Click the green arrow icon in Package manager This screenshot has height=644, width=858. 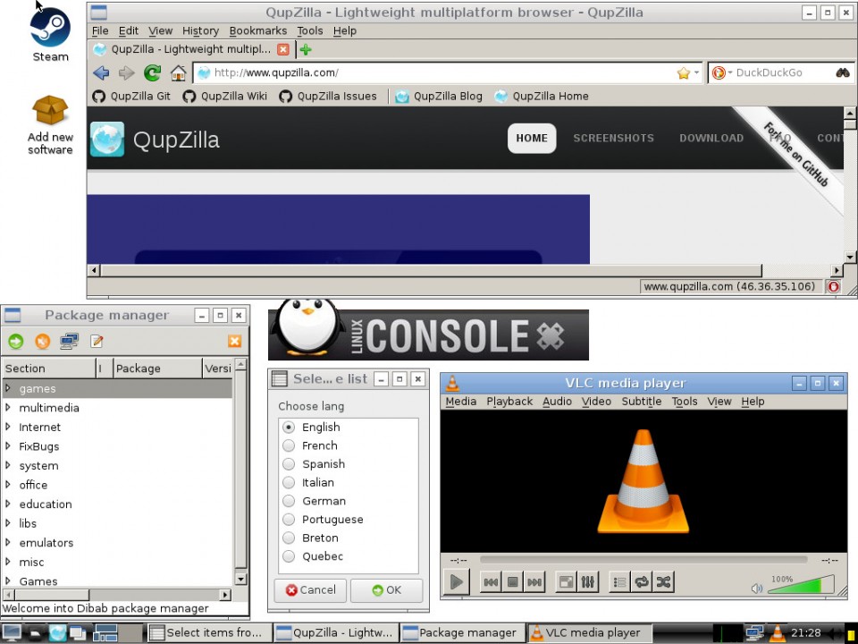point(16,342)
